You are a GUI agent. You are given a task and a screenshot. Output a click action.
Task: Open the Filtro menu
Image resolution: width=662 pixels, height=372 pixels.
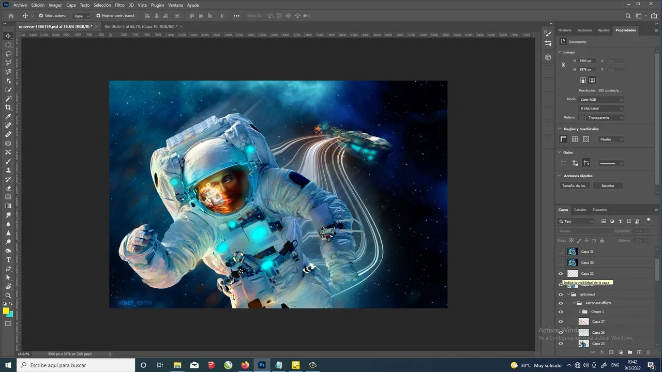point(119,5)
